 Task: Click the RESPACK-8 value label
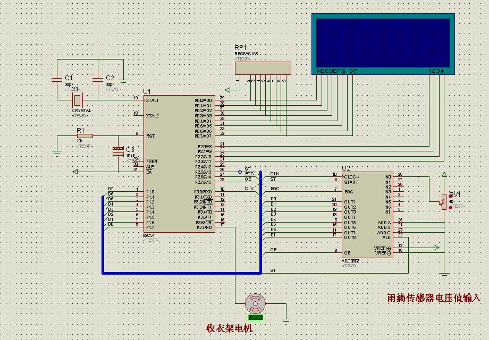(246, 54)
